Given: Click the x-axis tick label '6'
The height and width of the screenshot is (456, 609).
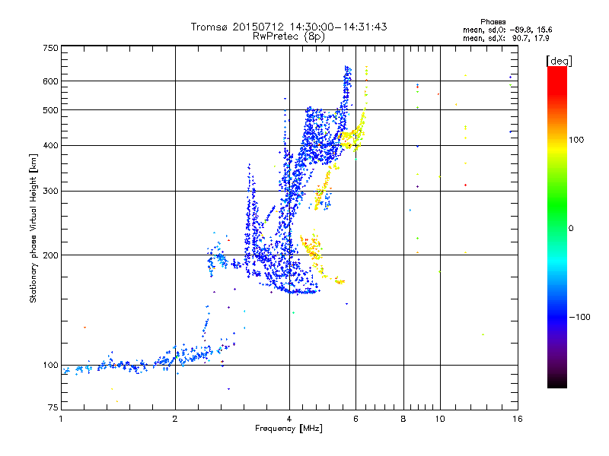Looking at the screenshot, I should coord(356,419).
